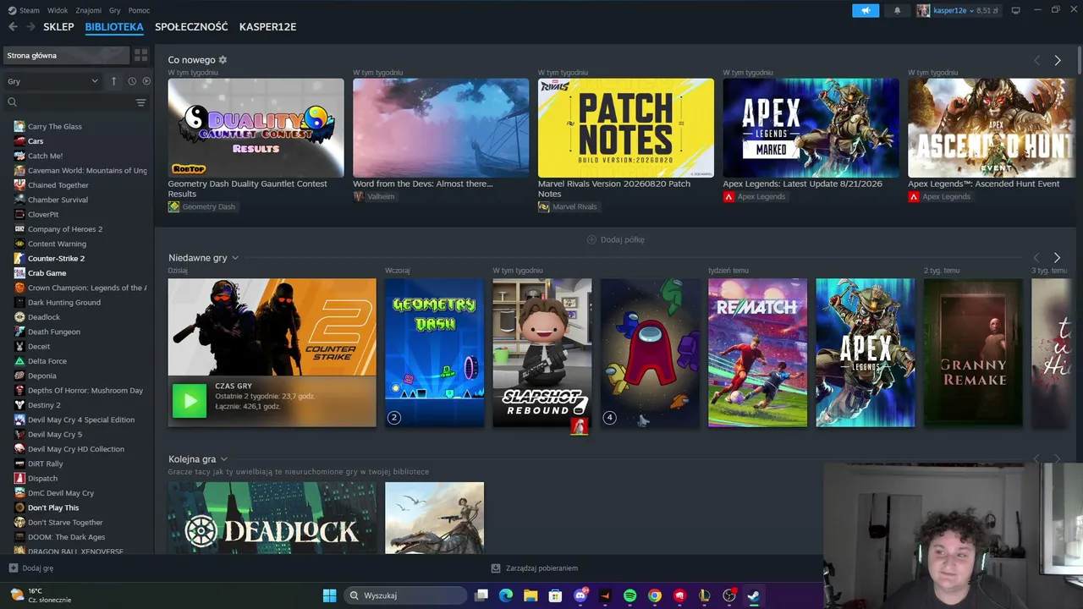The width and height of the screenshot is (1083, 609).
Task: Select the Slapshot Rebound game cover
Action: 542,353
